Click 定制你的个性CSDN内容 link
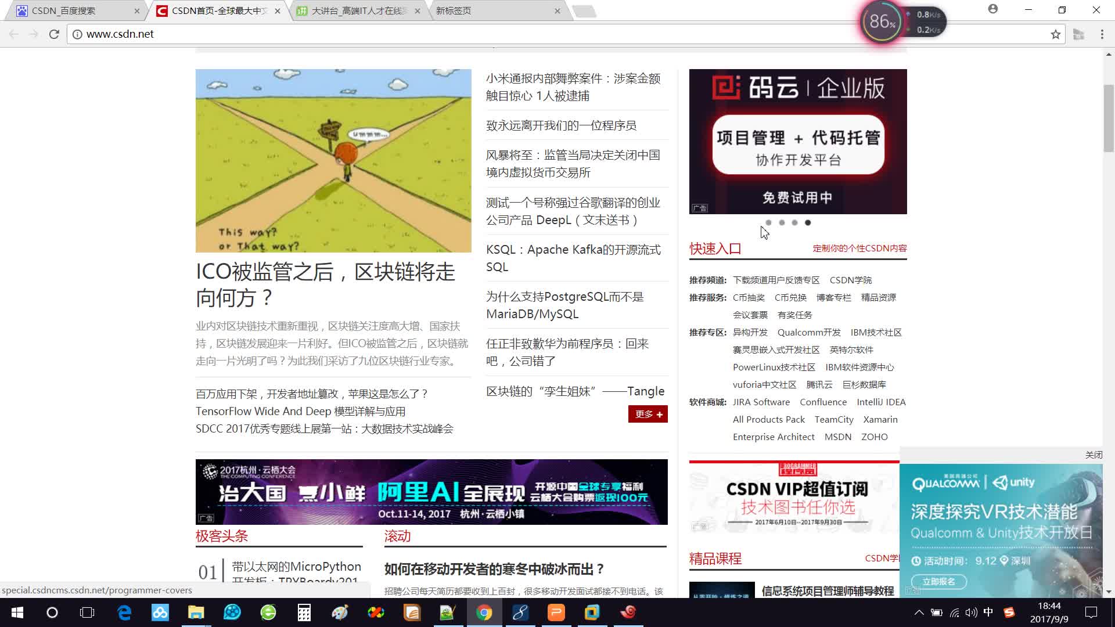 click(x=859, y=248)
